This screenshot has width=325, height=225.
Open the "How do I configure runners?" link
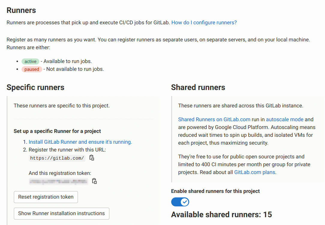click(x=204, y=22)
